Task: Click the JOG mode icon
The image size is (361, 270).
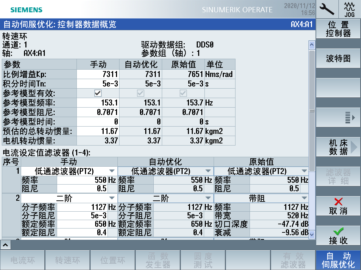Action: point(350,9)
